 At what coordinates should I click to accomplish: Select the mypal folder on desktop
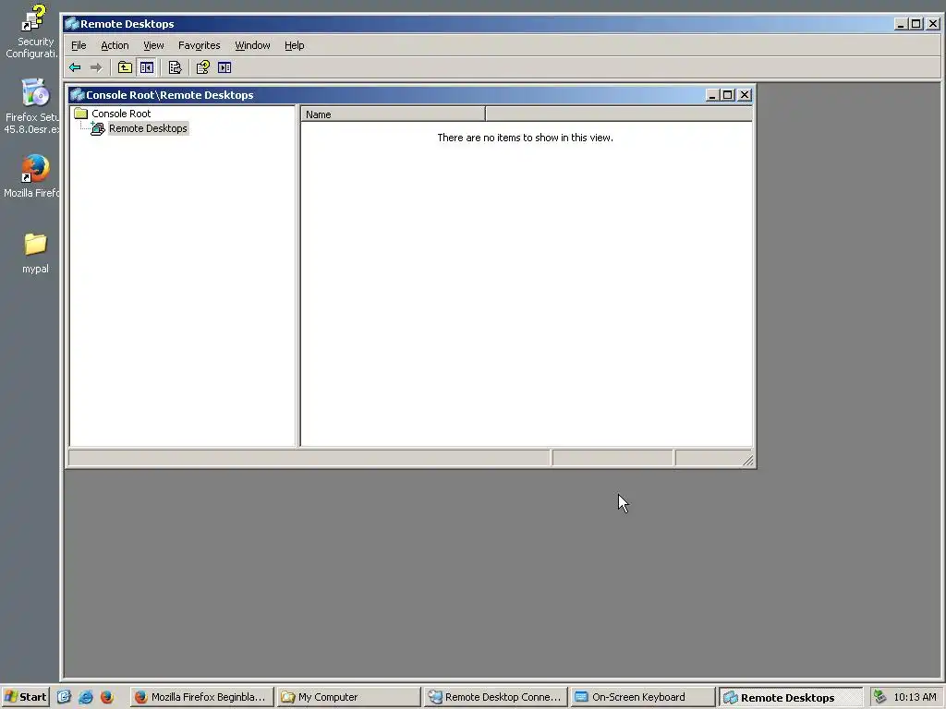(x=35, y=254)
